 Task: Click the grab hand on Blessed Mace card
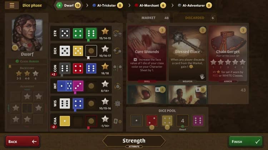point(202,77)
